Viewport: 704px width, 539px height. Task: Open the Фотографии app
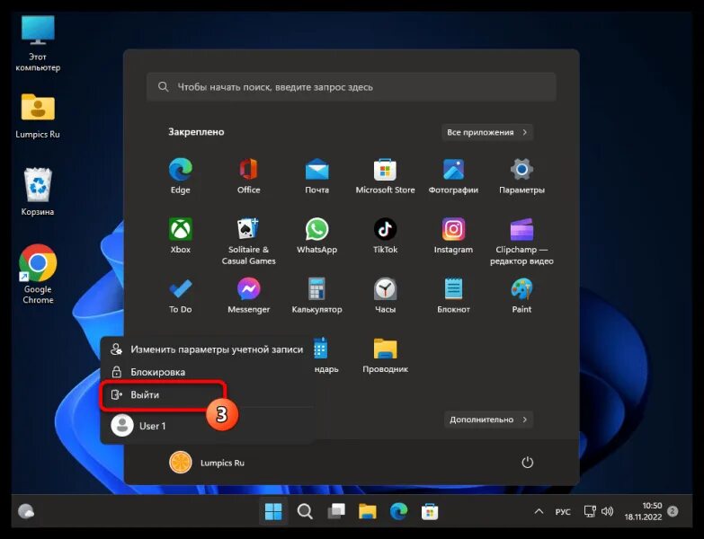point(453,175)
